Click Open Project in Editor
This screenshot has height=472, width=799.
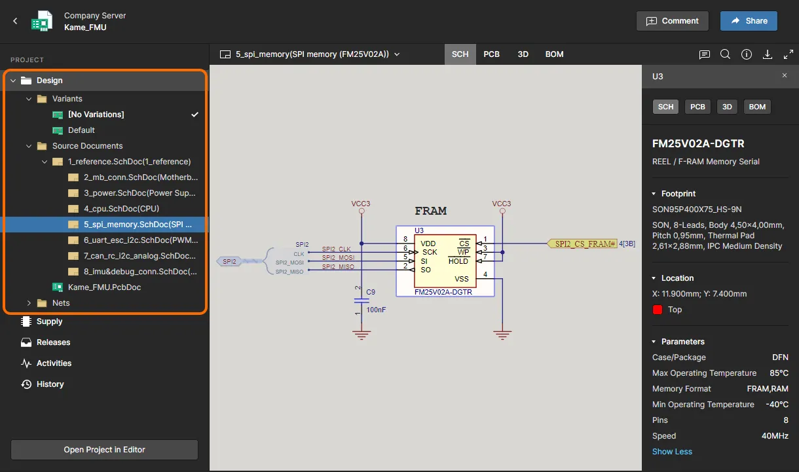tap(104, 450)
